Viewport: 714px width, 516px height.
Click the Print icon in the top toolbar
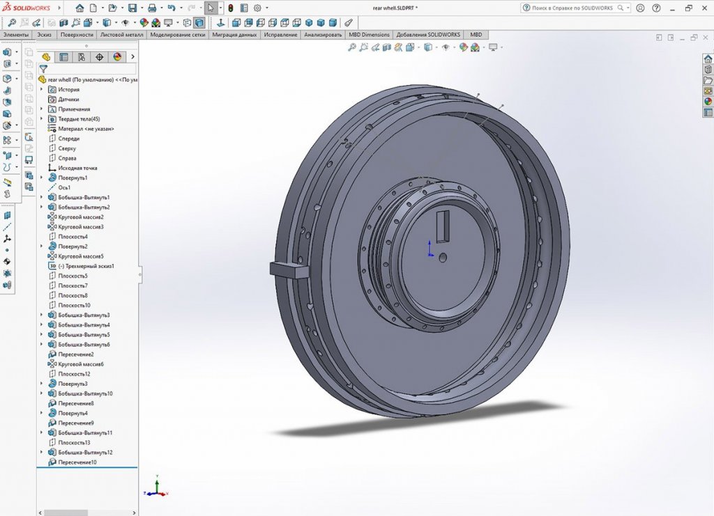(152, 8)
